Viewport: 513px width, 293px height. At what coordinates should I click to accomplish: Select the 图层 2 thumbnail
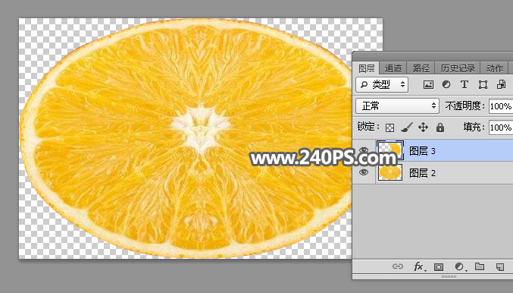tap(390, 173)
